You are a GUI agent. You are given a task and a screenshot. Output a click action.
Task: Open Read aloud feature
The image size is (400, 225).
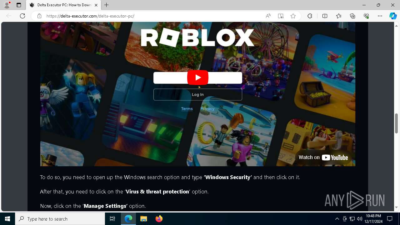click(x=268, y=16)
